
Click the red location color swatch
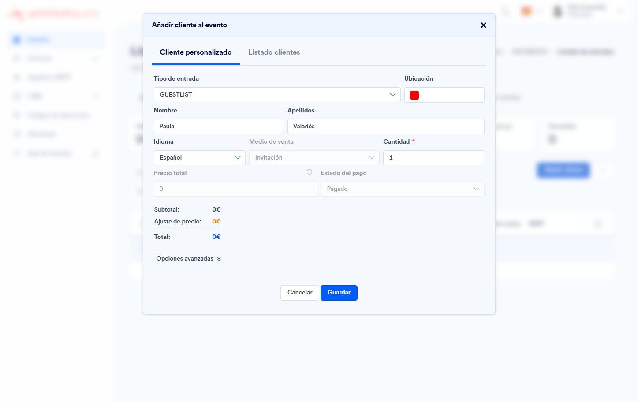coord(414,95)
